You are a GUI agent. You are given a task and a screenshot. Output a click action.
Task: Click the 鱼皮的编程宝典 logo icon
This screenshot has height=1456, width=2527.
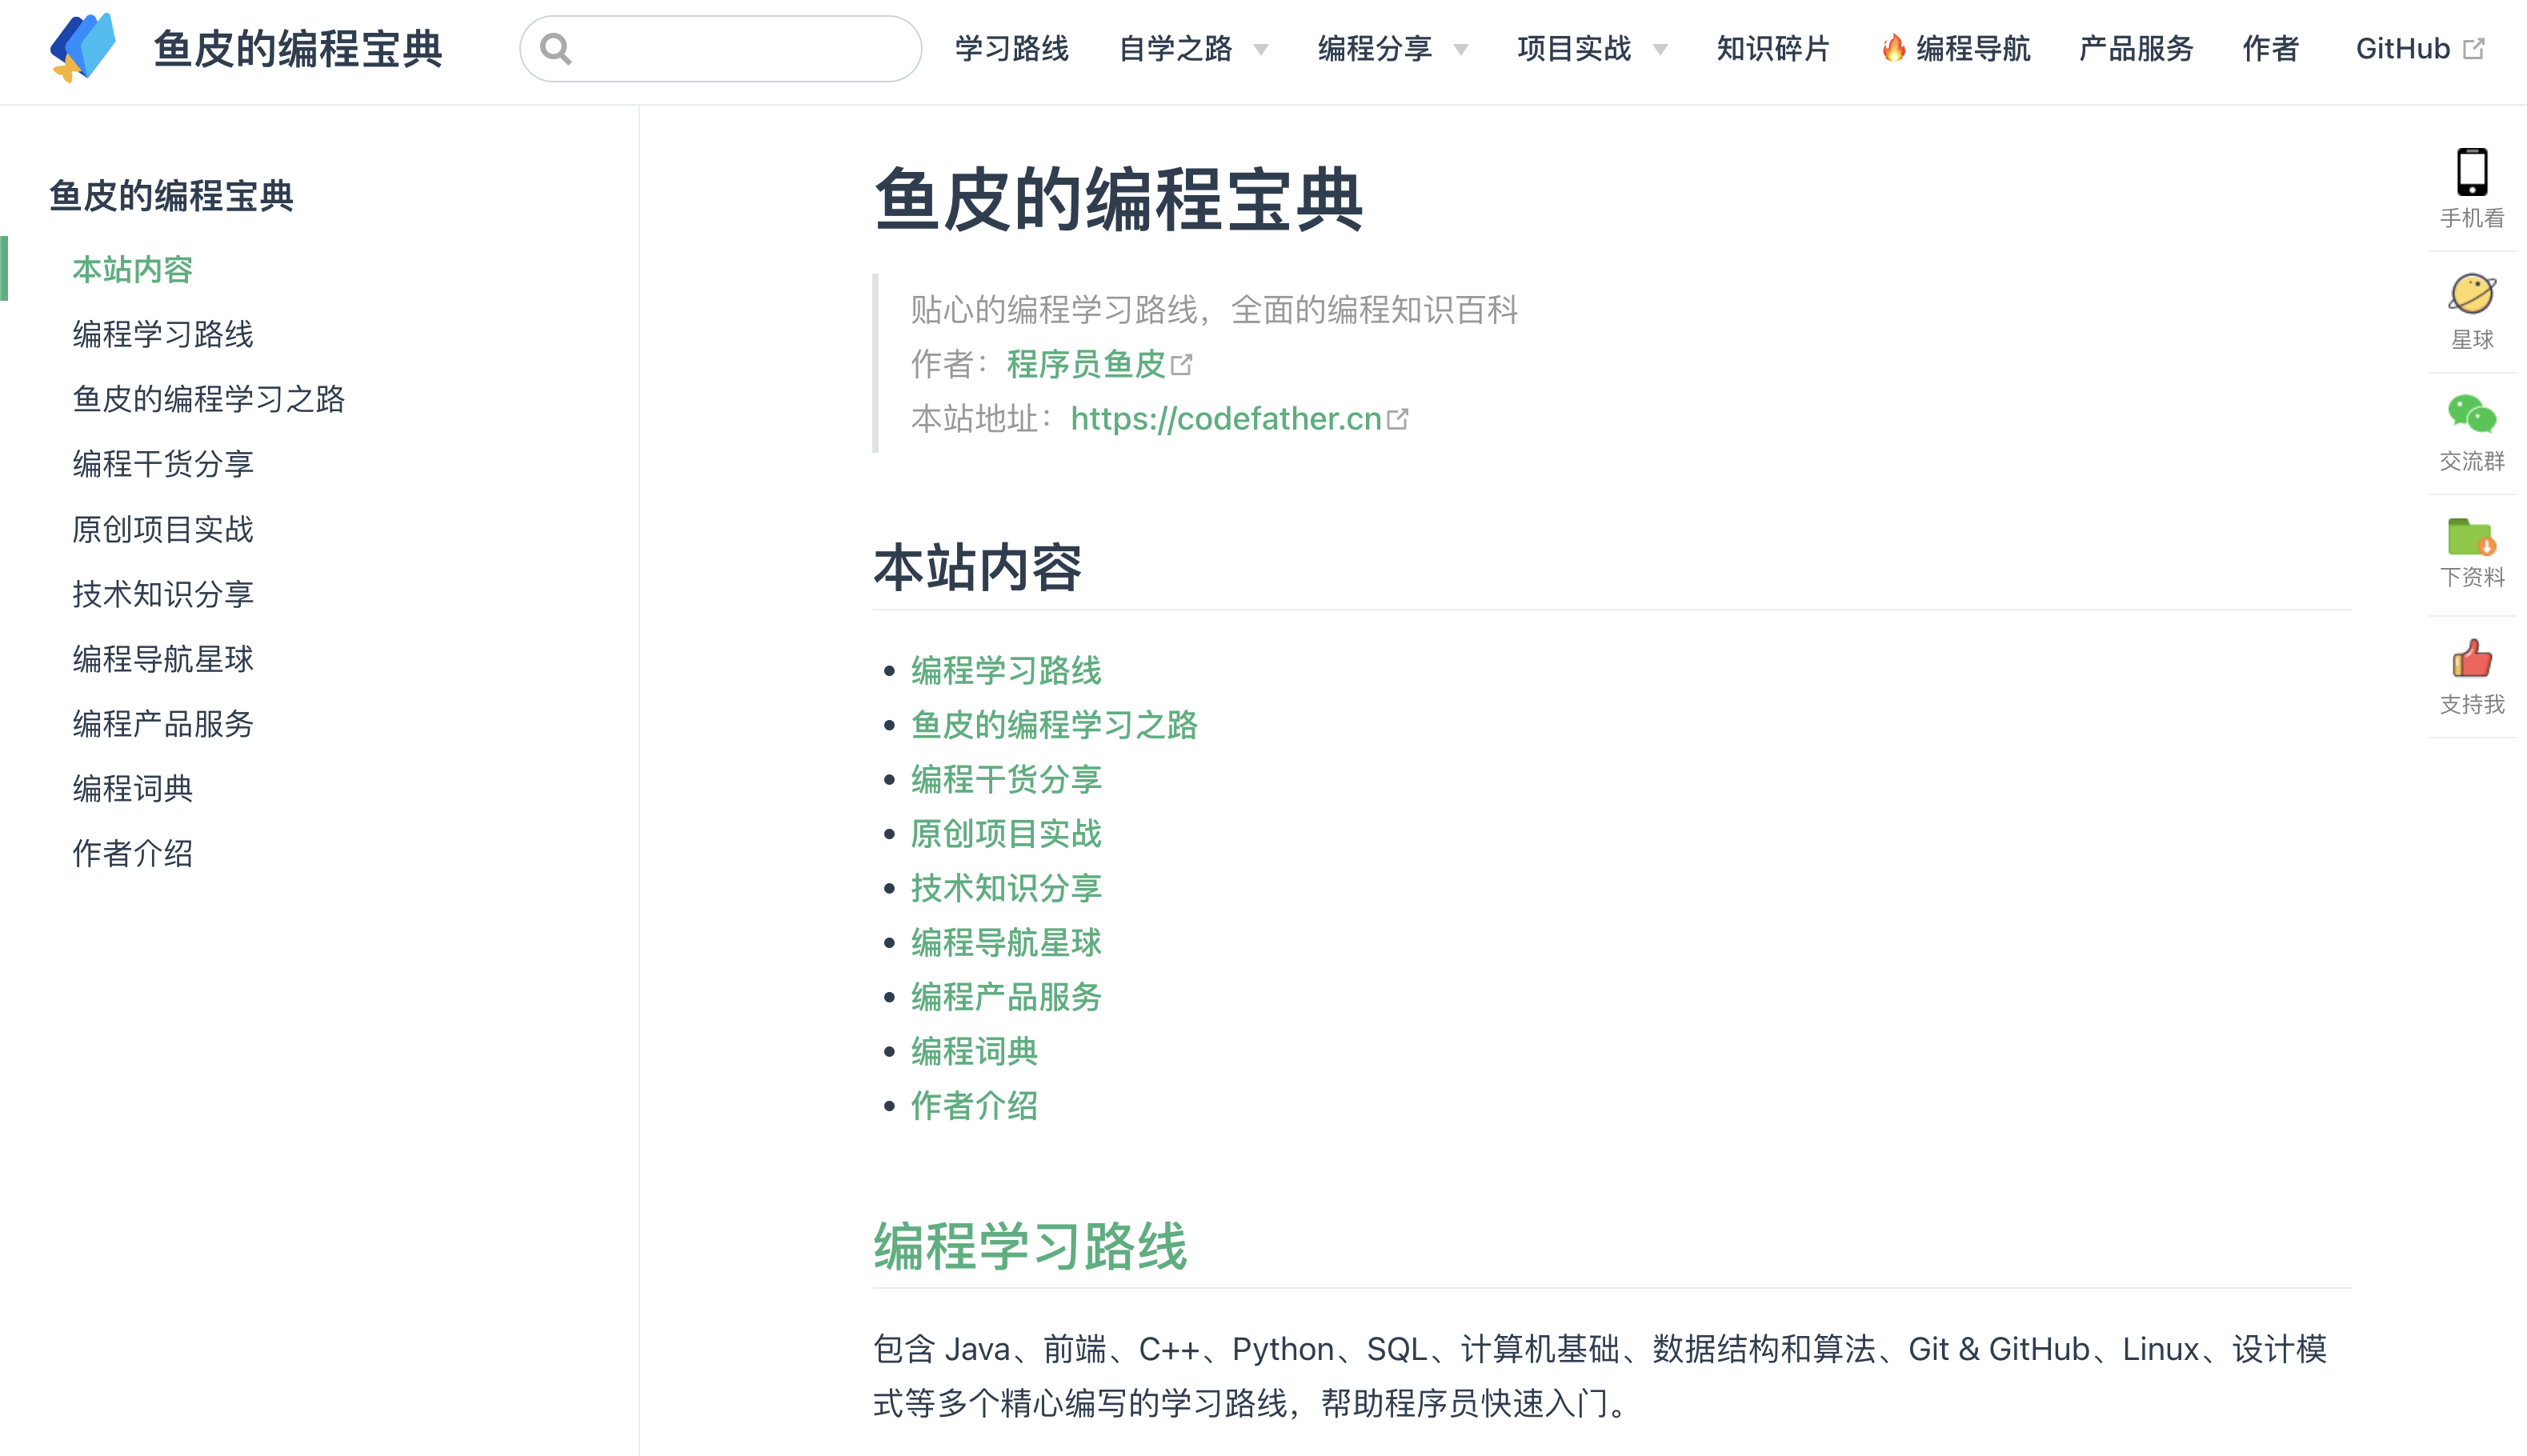click(83, 47)
